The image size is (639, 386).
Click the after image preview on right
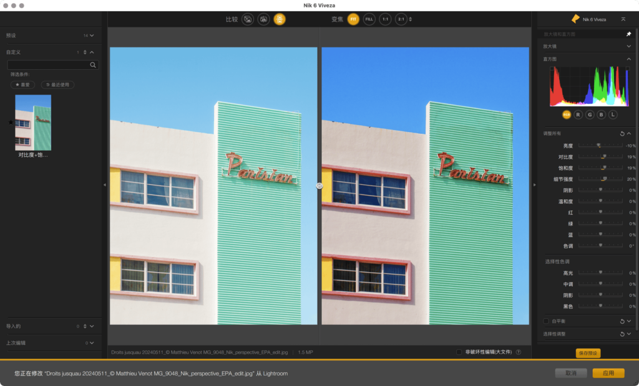tap(426, 186)
